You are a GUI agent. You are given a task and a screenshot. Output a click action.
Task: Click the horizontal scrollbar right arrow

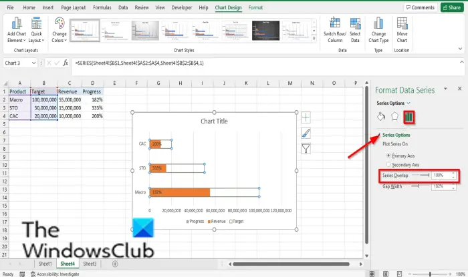point(360,264)
